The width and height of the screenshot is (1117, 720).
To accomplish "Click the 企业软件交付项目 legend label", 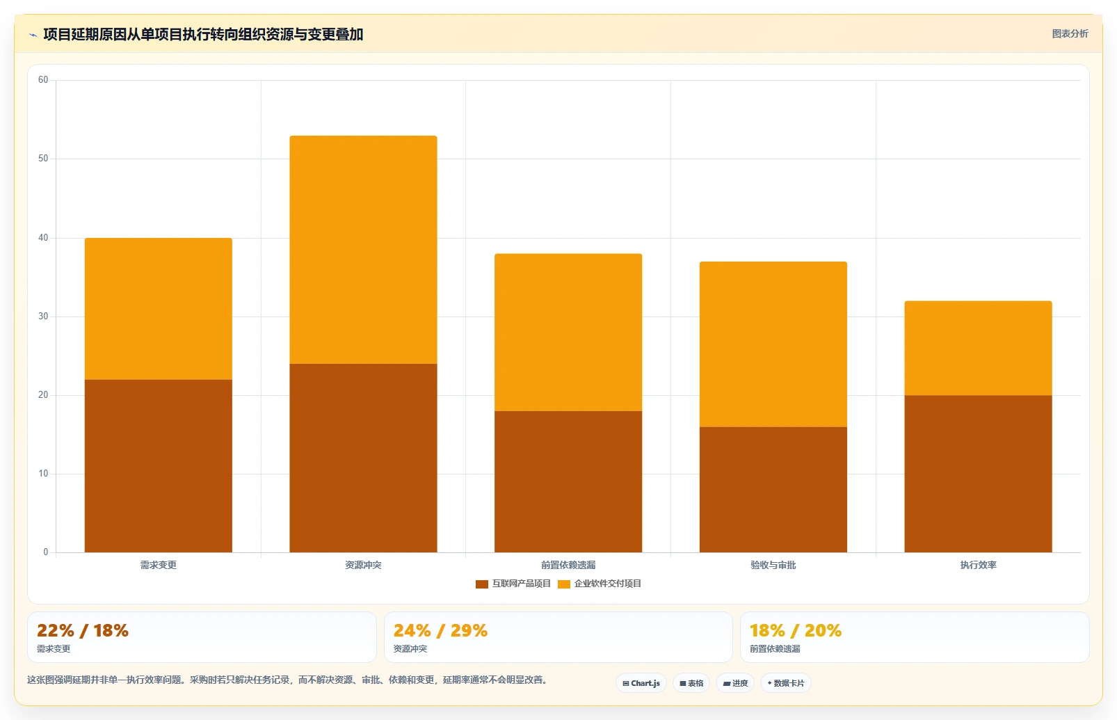I will click(x=607, y=584).
